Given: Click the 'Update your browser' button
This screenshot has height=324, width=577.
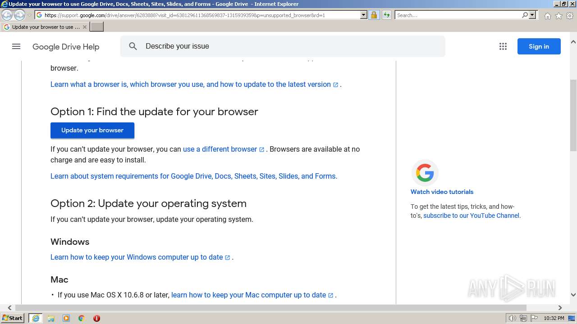Looking at the screenshot, I should click(x=92, y=130).
